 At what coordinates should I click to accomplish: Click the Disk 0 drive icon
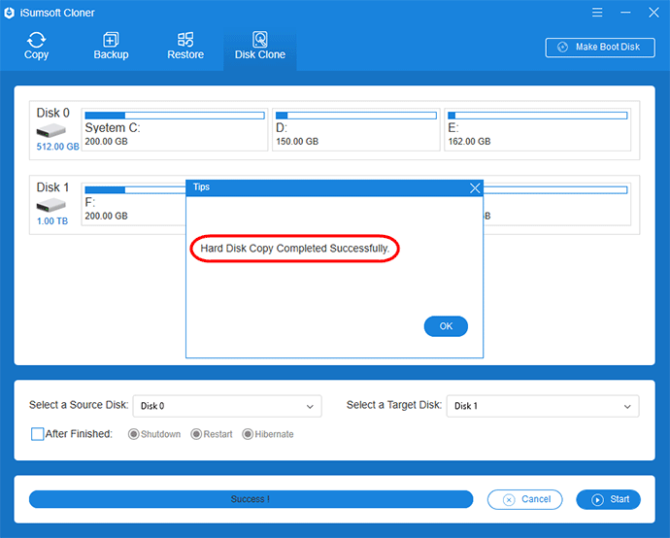(x=50, y=130)
